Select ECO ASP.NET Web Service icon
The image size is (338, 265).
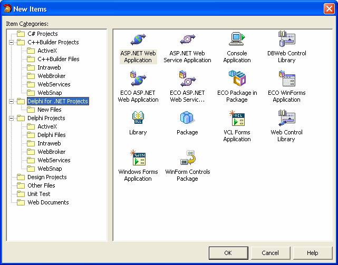click(x=188, y=78)
